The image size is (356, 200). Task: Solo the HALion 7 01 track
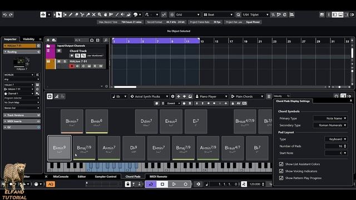[x=65, y=61]
